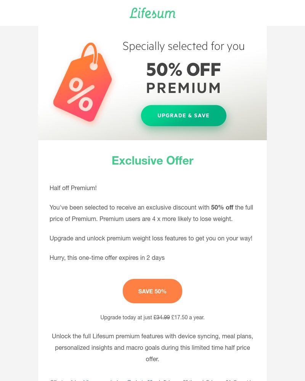
Task: Open the green checkmark-colored Lifesum wordmark
Action: coord(152,13)
